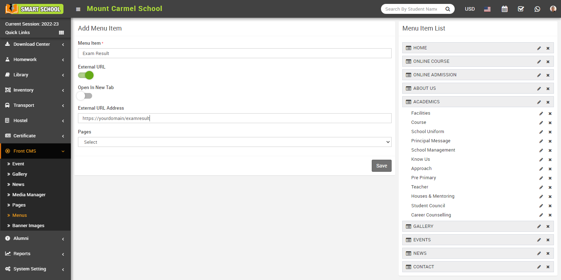
Task: Open the Quick Links grid icon
Action: pyautogui.click(x=61, y=33)
